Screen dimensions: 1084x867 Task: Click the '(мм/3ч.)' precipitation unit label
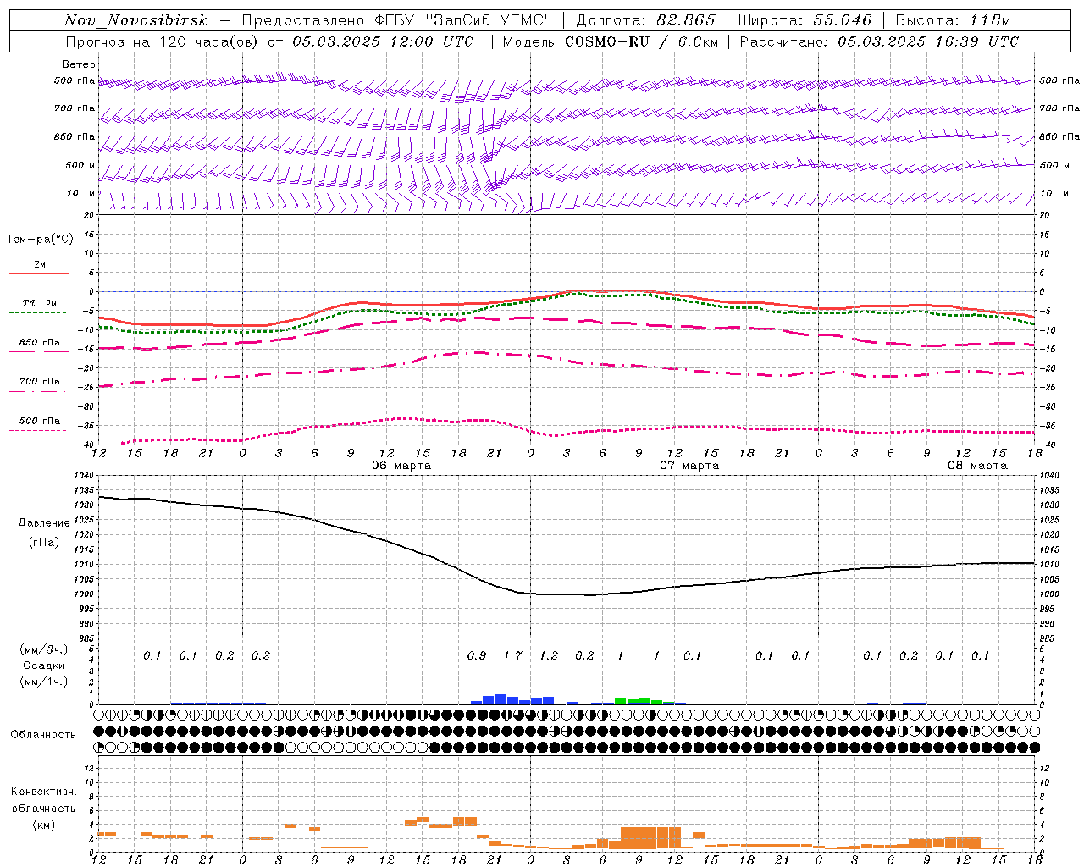[x=44, y=649]
